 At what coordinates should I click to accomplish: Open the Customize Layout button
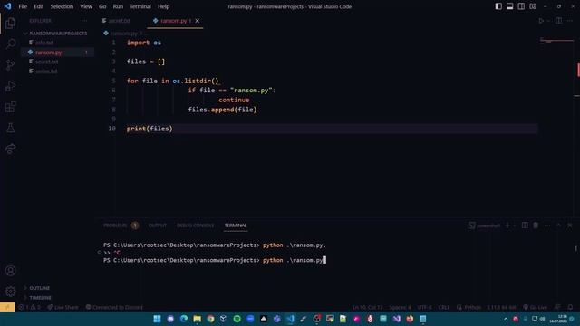tap(533, 6)
